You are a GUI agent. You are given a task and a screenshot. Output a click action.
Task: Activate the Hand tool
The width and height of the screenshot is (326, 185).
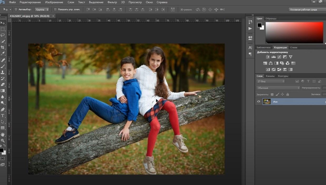click(3, 134)
